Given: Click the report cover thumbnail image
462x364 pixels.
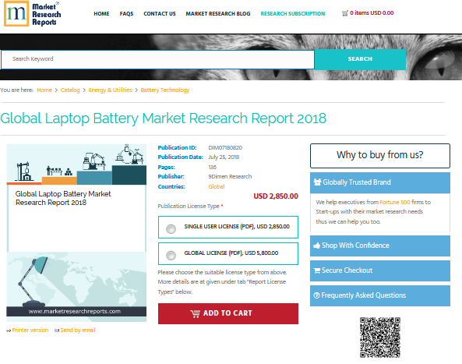Looking at the screenshot, I should 76,232.
